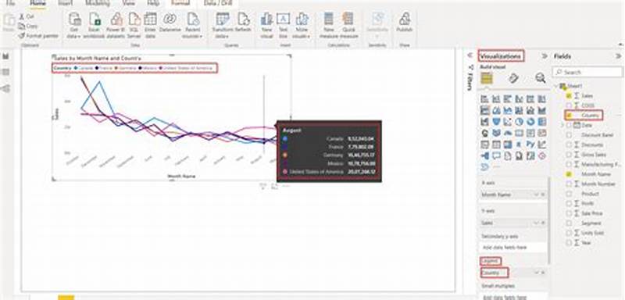Open the Format visual pane
Screen dimensions: 625x300
coord(514,78)
